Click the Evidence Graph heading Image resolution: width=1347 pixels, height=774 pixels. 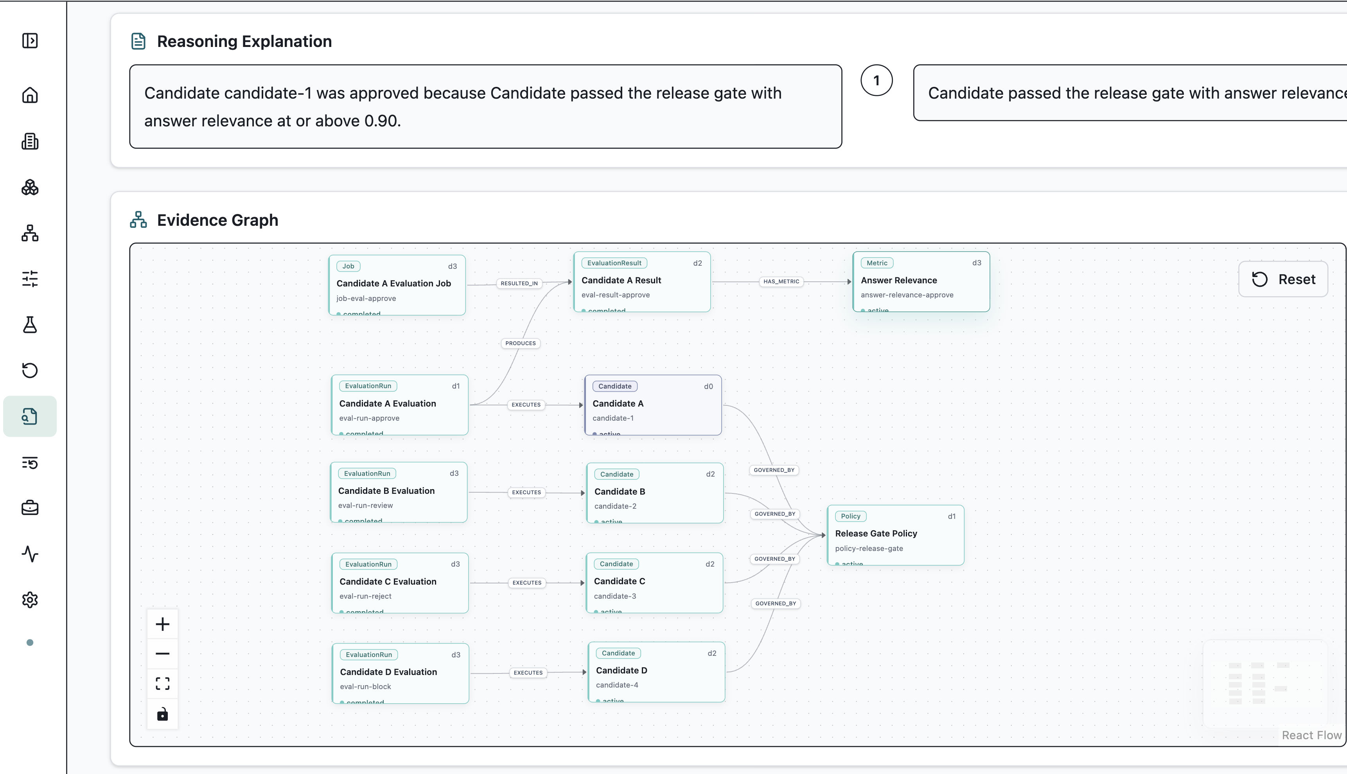click(218, 220)
